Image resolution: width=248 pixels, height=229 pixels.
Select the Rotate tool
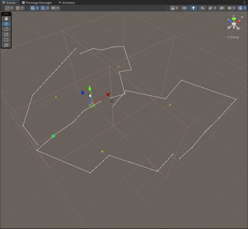click(x=6, y=29)
